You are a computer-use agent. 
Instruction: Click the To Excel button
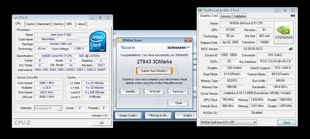[155, 92]
